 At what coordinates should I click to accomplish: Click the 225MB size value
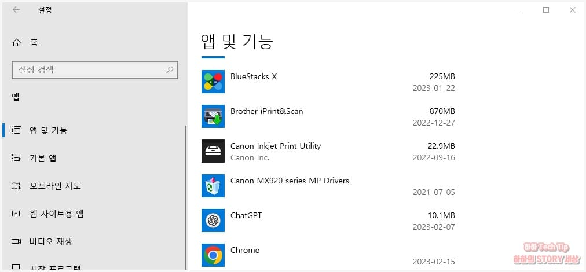click(442, 76)
